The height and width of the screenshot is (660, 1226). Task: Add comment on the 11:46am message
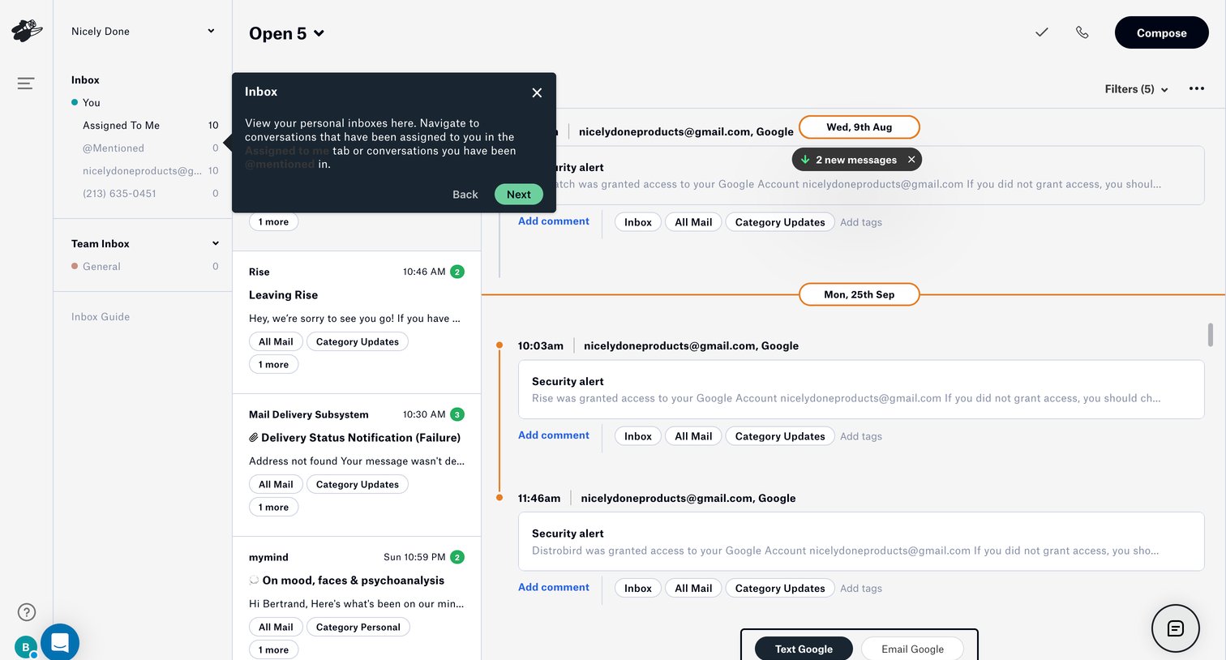[554, 588]
